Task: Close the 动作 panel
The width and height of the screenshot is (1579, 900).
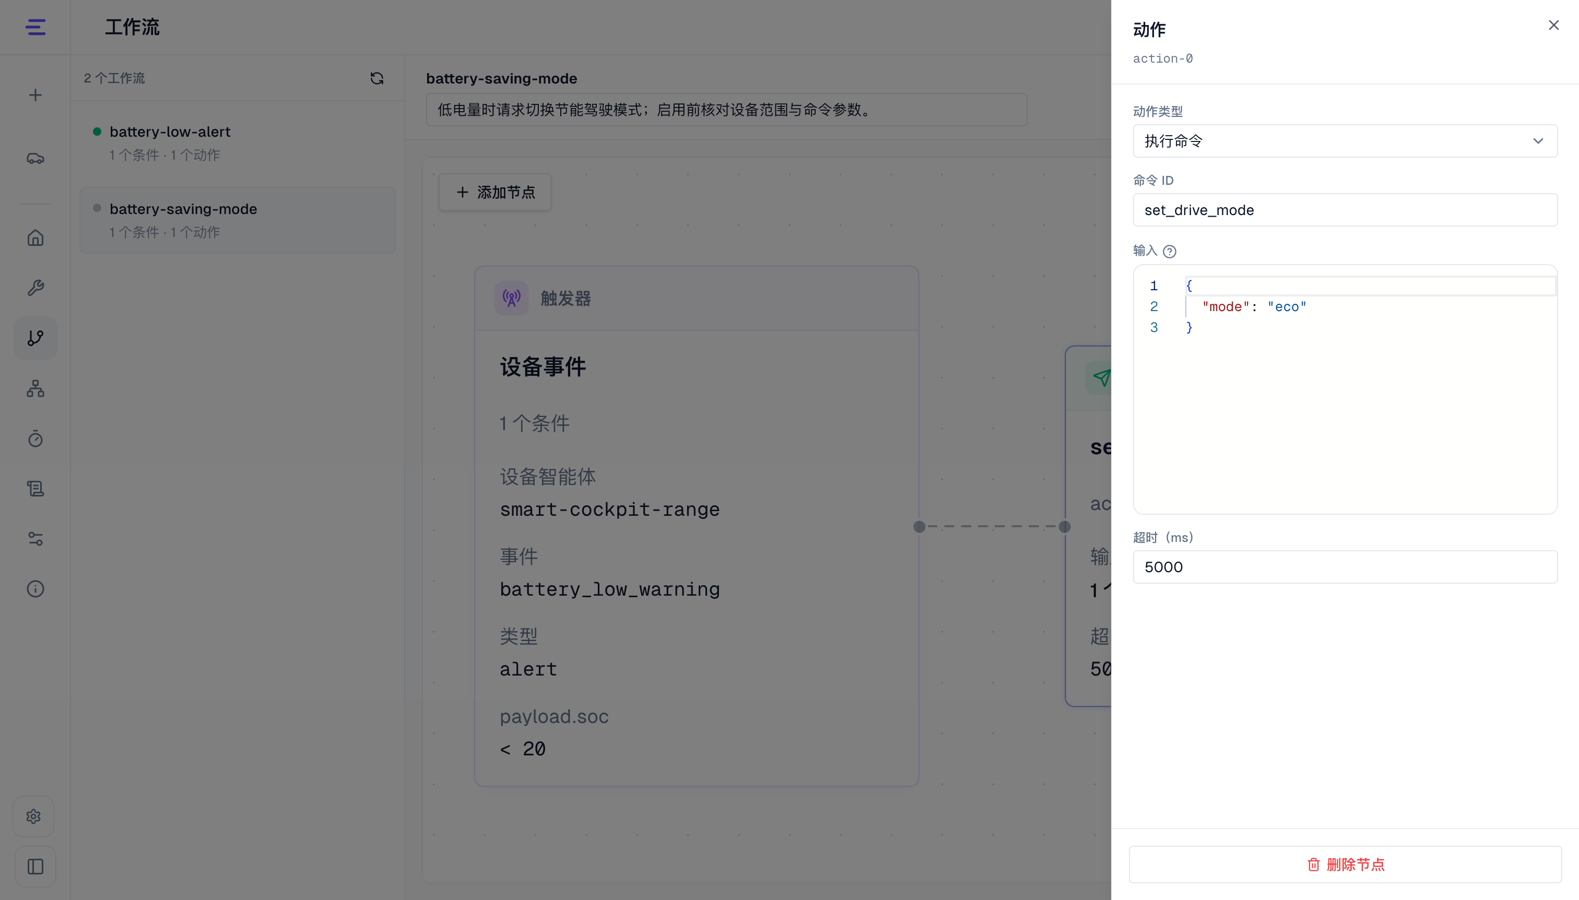Action: tap(1553, 26)
